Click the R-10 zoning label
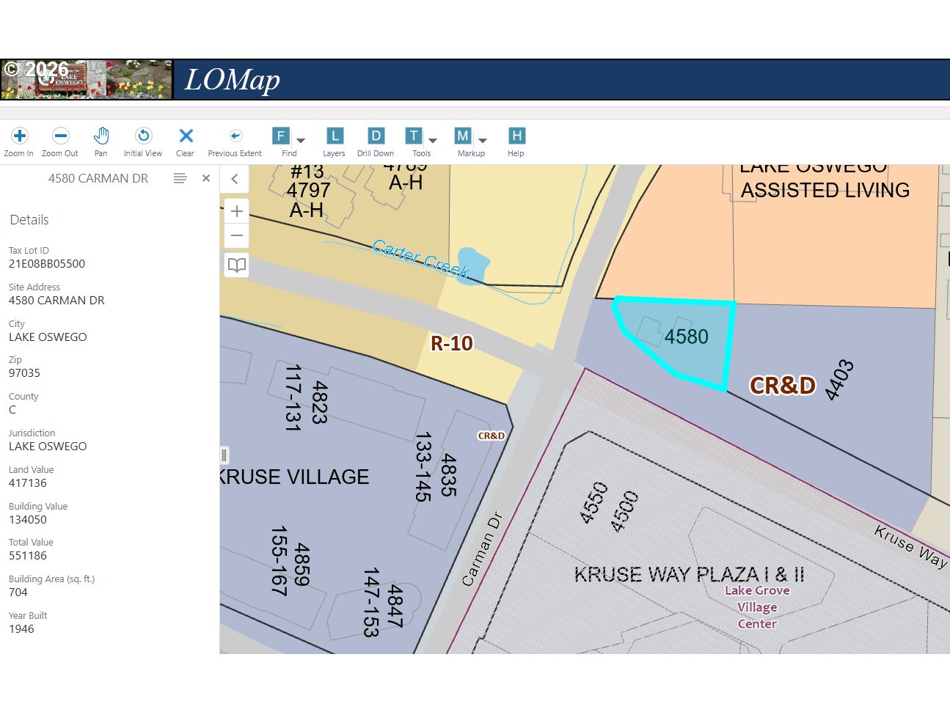This screenshot has width=950, height=712. point(451,343)
